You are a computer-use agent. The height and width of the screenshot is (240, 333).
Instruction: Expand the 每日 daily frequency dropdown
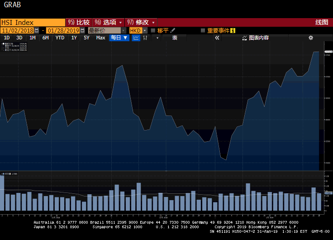click(x=119, y=38)
